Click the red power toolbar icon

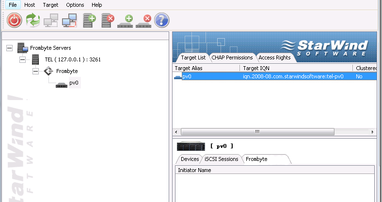click(x=15, y=20)
